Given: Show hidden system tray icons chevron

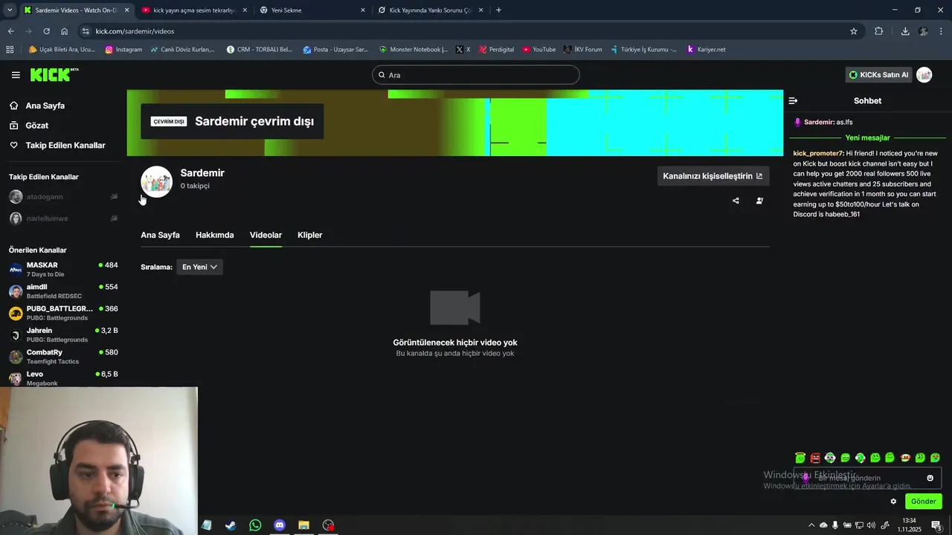Looking at the screenshot, I should [811, 525].
